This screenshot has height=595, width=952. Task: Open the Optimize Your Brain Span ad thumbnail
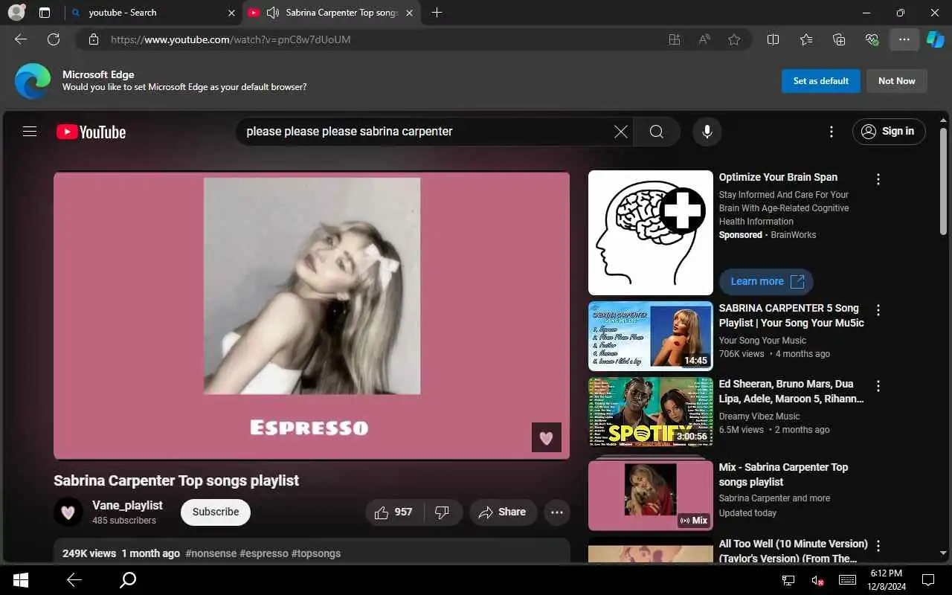651,233
